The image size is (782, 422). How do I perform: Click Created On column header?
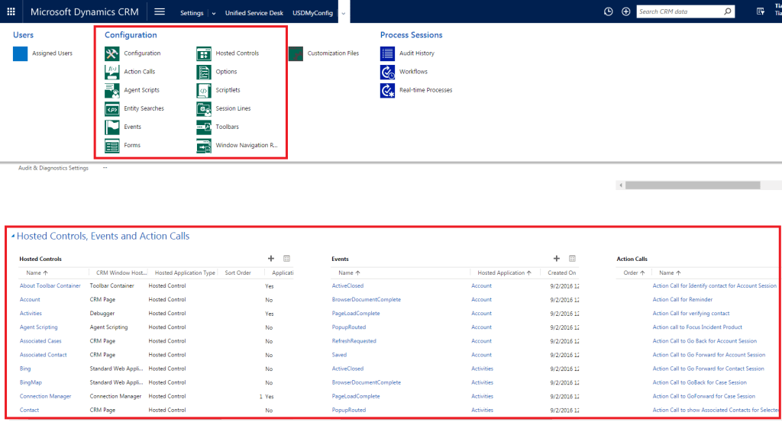tap(561, 273)
